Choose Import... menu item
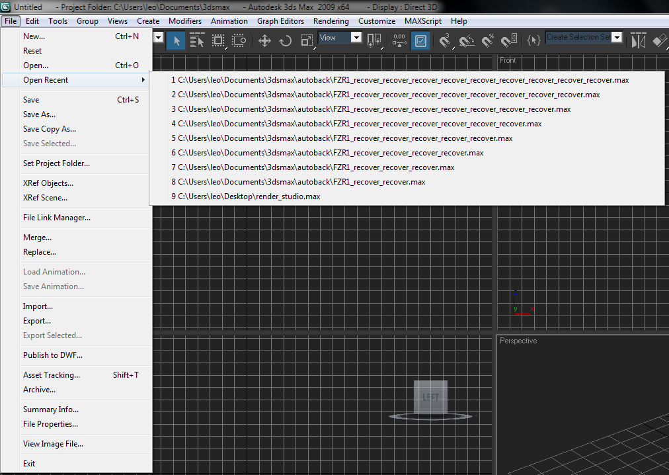 (x=77, y=306)
